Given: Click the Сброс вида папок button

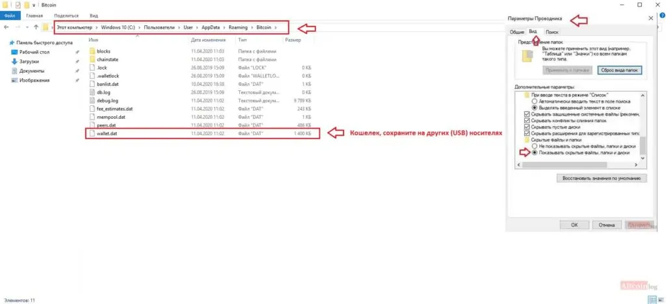Looking at the screenshot, I should click(620, 70).
